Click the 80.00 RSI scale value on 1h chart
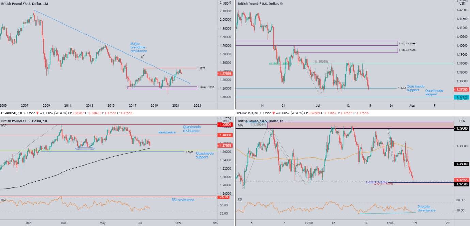This screenshot has height=226, width=470. click(460, 200)
